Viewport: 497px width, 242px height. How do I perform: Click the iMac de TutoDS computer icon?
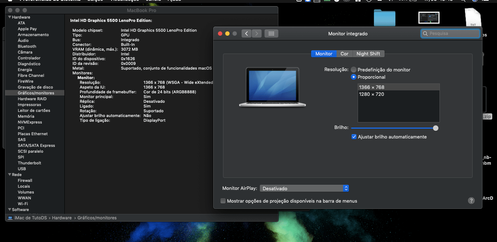pyautogui.click(x=10, y=218)
